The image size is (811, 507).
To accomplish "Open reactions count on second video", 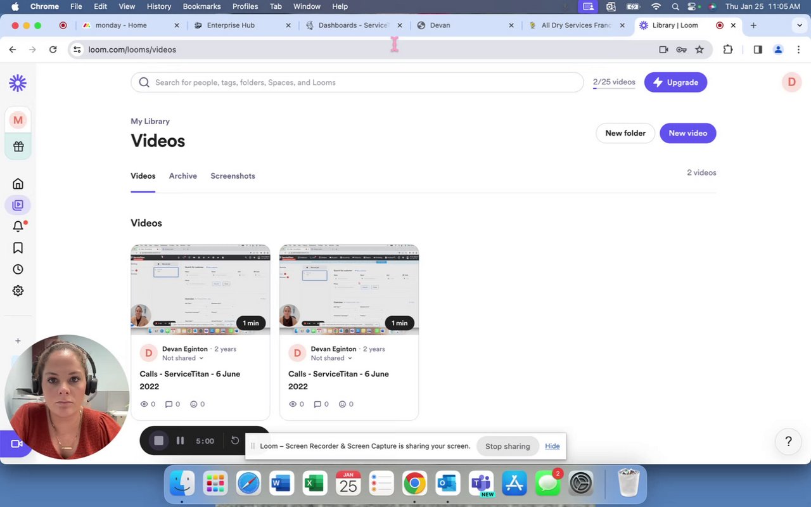I will [346, 404].
